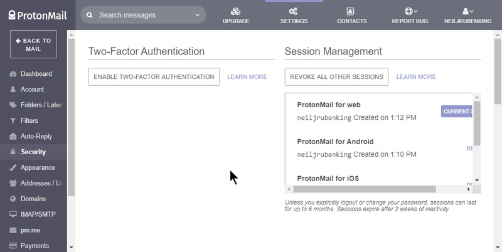Click the ProtonMail logo

pos(38,15)
